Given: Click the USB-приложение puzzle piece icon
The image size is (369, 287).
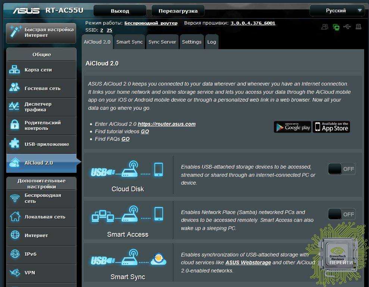Looking at the screenshot, I should coord(15,144).
